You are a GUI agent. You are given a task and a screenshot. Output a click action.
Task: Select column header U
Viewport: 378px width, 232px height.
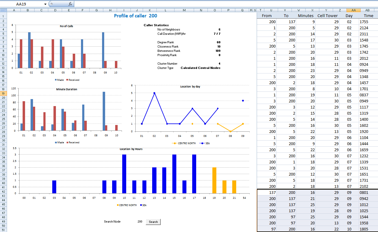[x=271, y=10]
